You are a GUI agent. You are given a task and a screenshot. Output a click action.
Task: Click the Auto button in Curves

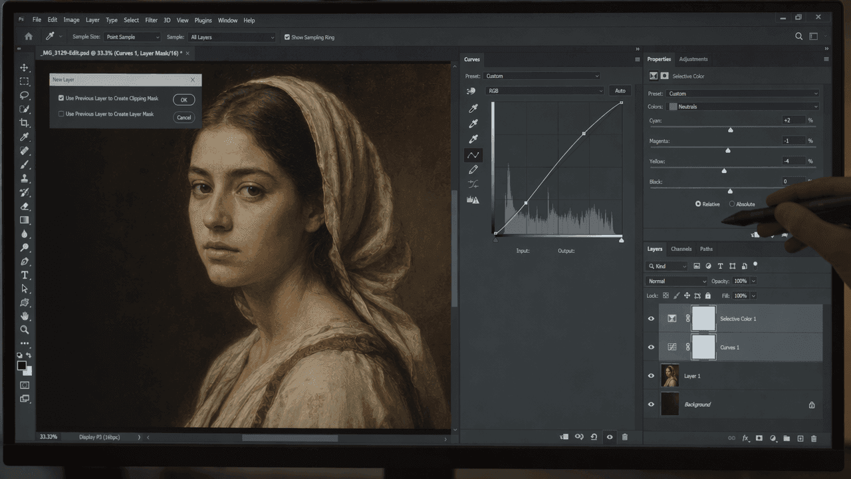coord(620,90)
